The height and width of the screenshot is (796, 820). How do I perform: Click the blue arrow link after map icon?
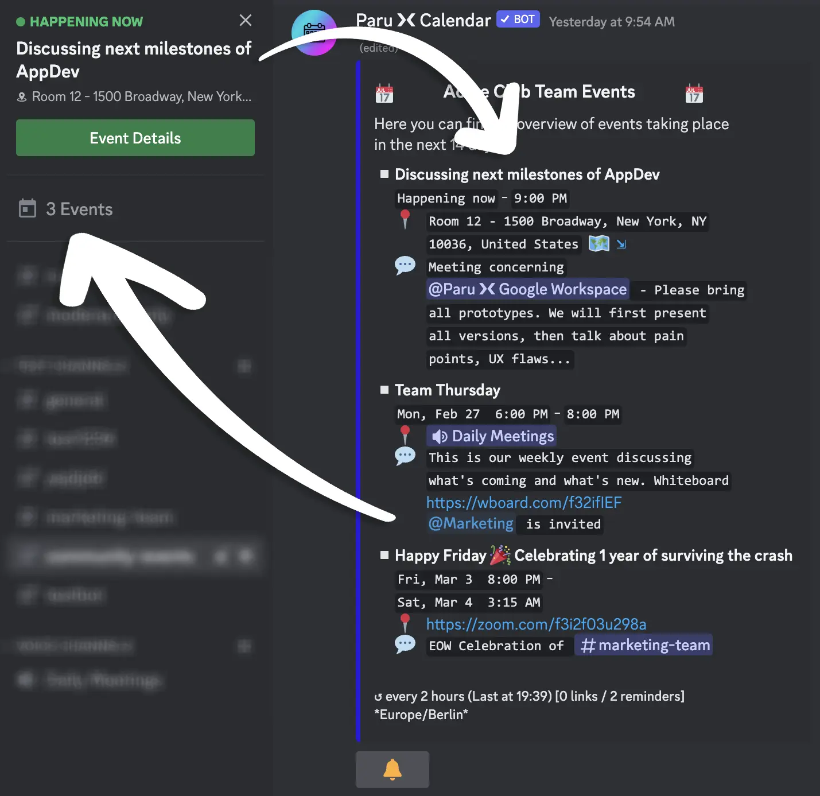[x=621, y=244]
